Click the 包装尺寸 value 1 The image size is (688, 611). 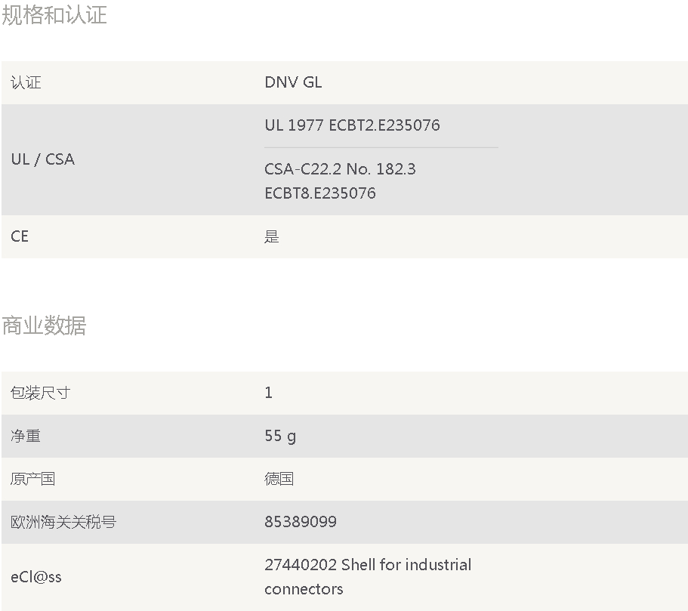point(269,393)
